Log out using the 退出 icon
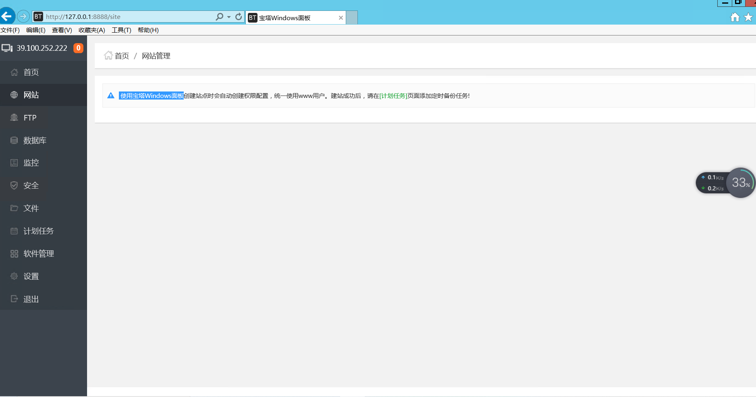 coord(14,299)
